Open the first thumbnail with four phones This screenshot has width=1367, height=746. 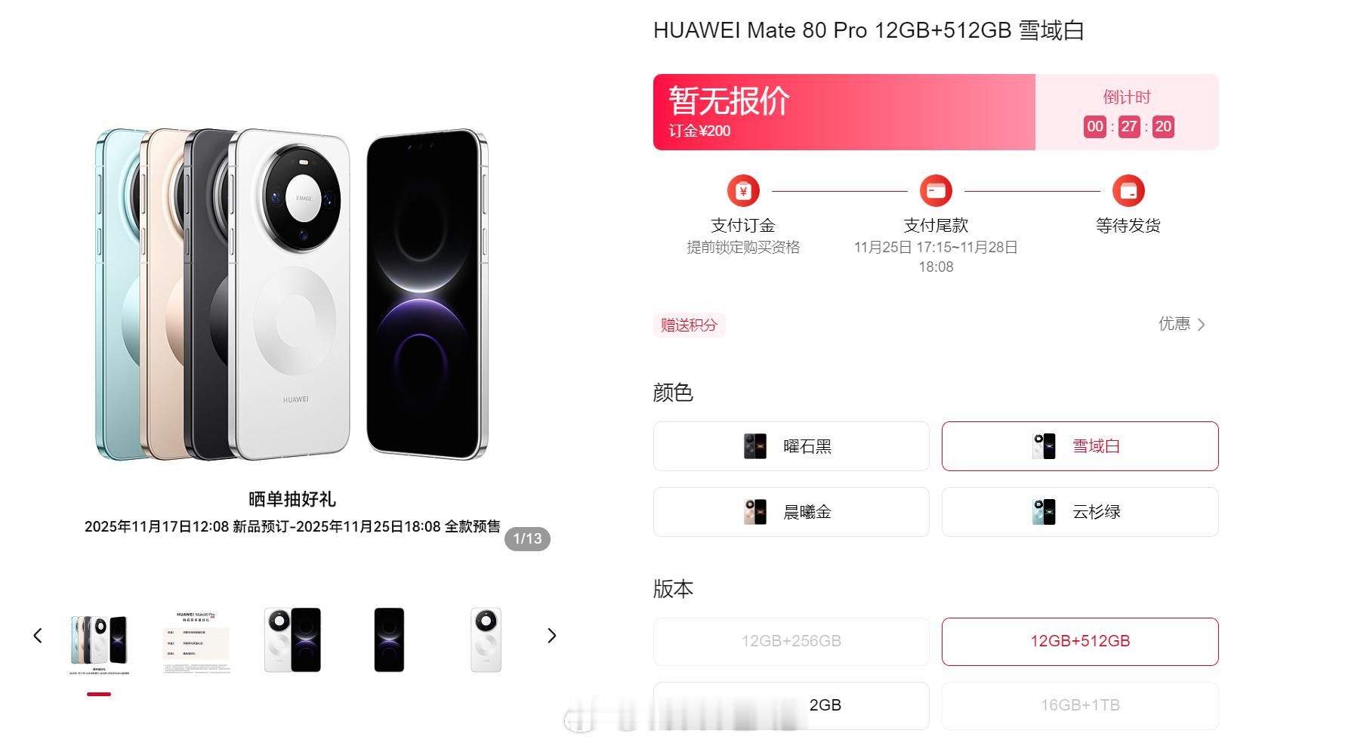99,640
